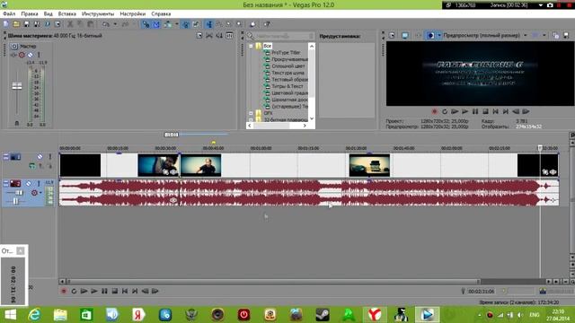575x323 pixels.
Task: Open the auto ripple mode dropdown arrow
Action: (176, 24)
